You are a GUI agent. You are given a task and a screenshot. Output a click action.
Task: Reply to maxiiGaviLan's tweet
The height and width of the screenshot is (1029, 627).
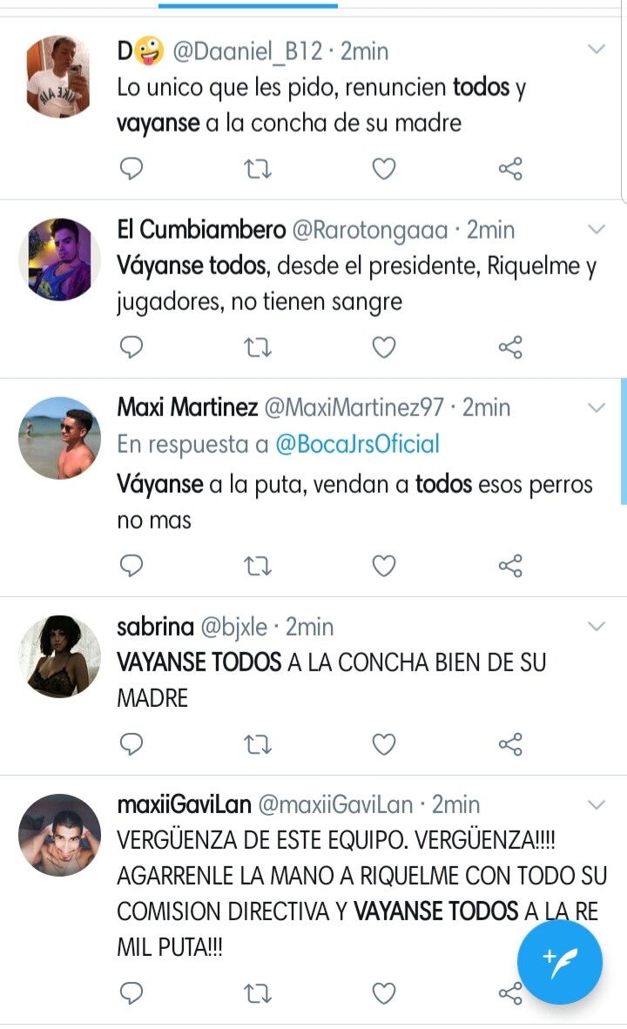coord(131,993)
